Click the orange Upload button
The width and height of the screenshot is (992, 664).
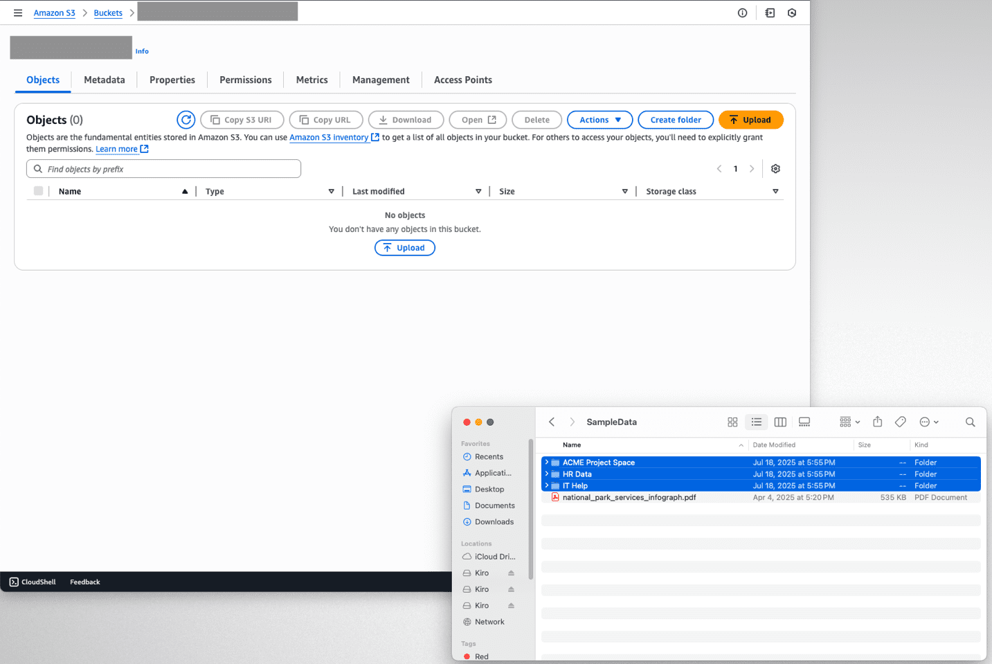point(750,120)
